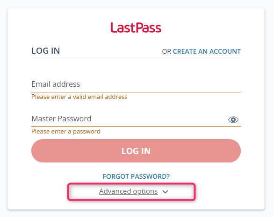Open the FORGOT PASSWORD? link

(x=136, y=176)
